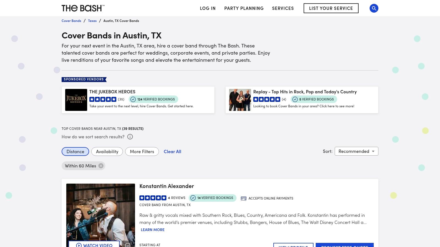Screen dimensions: 440x247
Task: Click the blue search magnifier icon
Action: [x=374, y=8]
